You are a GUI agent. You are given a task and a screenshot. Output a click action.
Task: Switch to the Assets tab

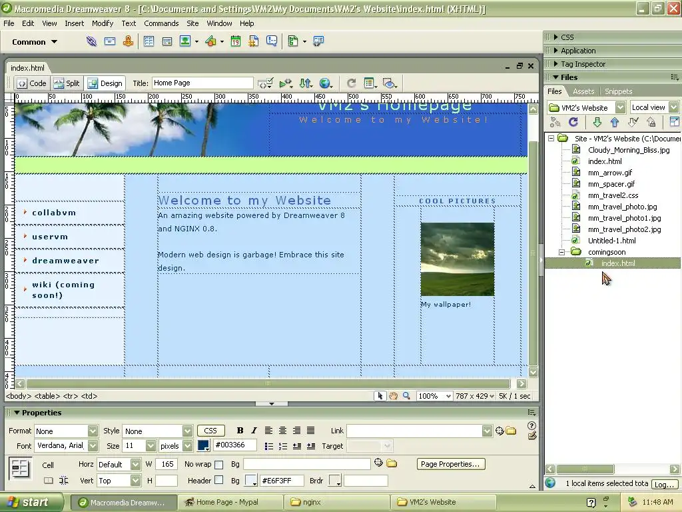click(583, 91)
